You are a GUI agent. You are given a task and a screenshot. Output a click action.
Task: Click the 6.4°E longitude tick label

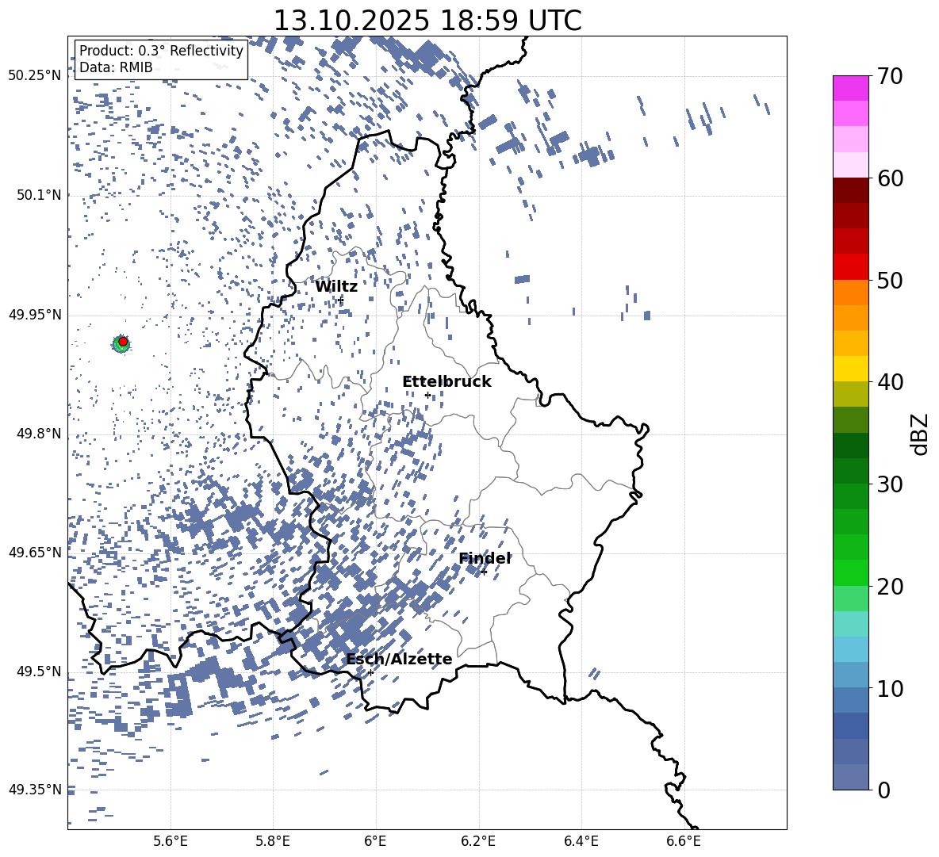pyautogui.click(x=581, y=841)
